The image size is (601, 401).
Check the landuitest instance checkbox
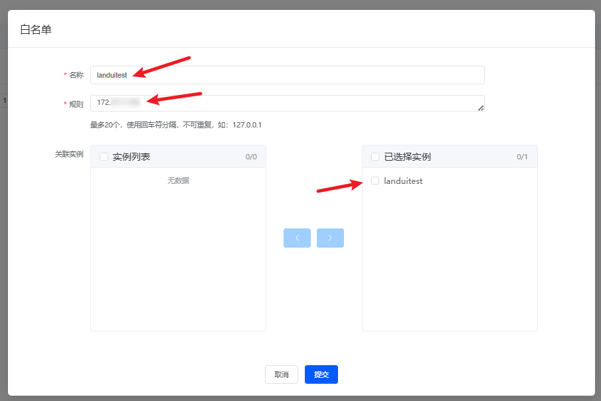(x=375, y=181)
